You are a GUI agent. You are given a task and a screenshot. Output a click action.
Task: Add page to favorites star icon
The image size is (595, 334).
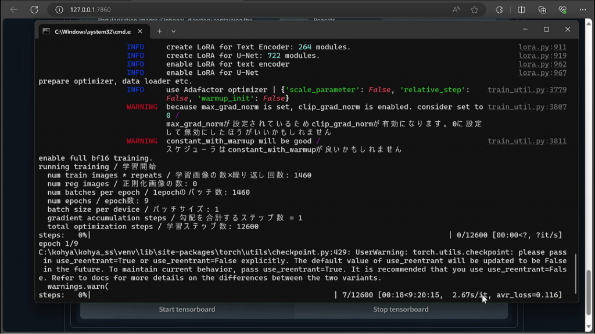(474, 10)
